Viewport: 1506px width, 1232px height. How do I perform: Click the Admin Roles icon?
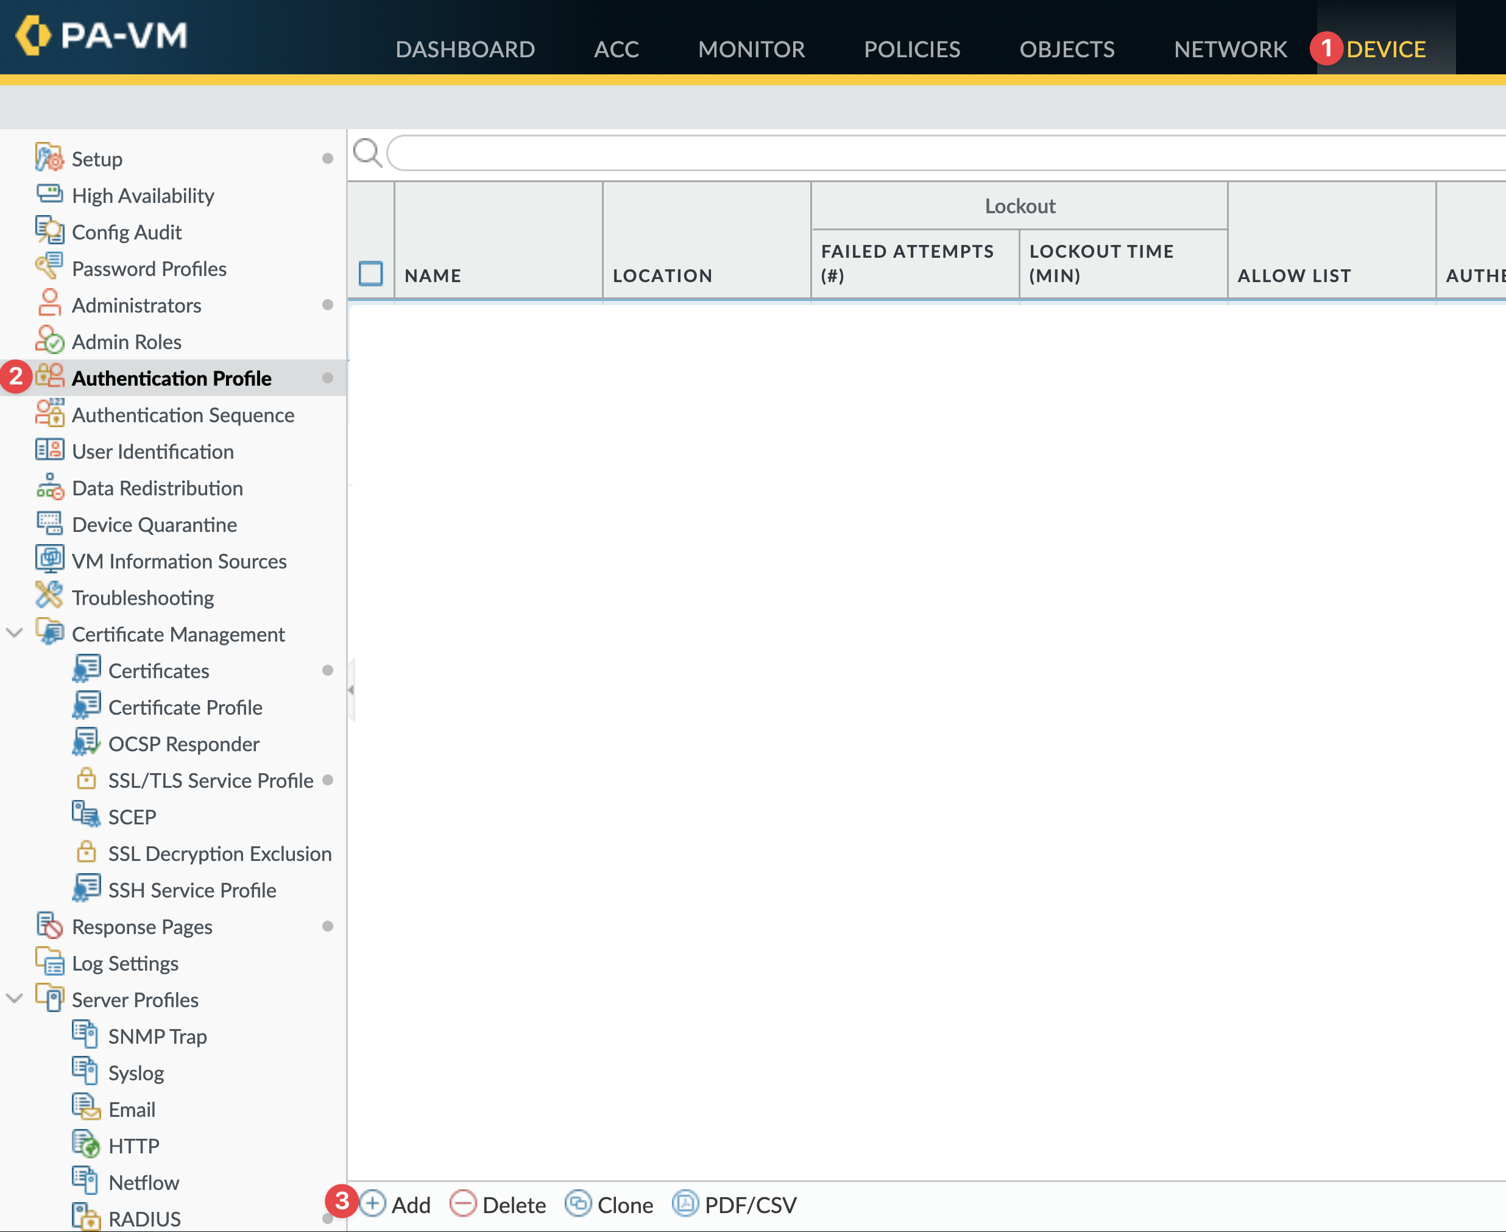(x=49, y=341)
